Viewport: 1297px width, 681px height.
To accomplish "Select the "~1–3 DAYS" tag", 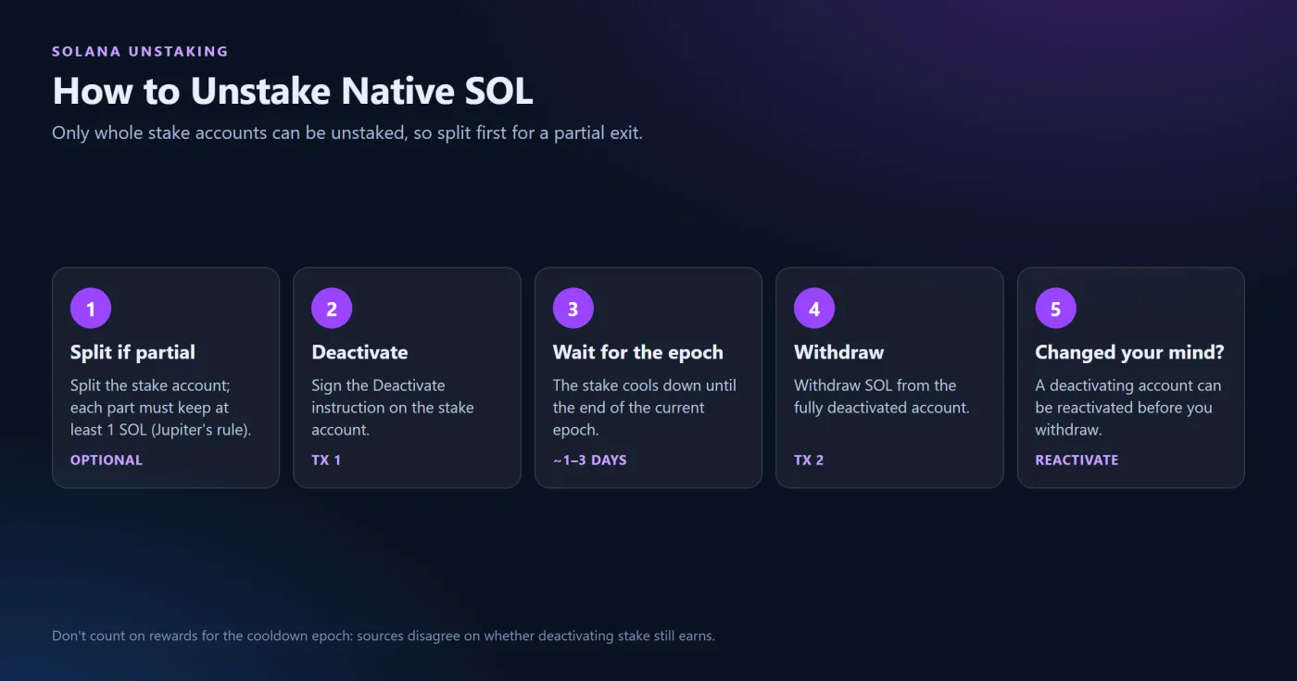I will pos(590,460).
